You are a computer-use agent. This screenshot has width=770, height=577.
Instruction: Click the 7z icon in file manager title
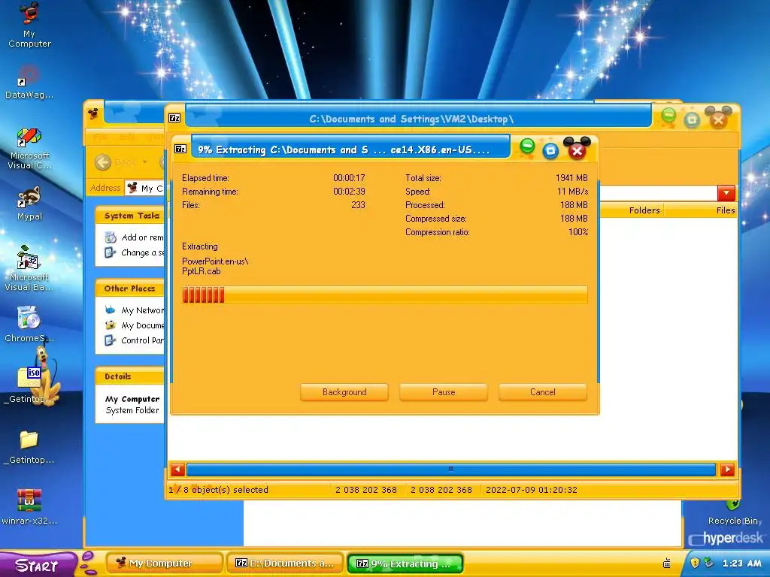click(x=174, y=118)
